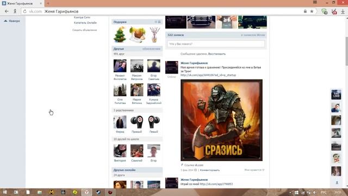This screenshot has height=196, width=348.
Task: Open the contacts person icon in chat sidebar
Action: [x=337, y=182]
